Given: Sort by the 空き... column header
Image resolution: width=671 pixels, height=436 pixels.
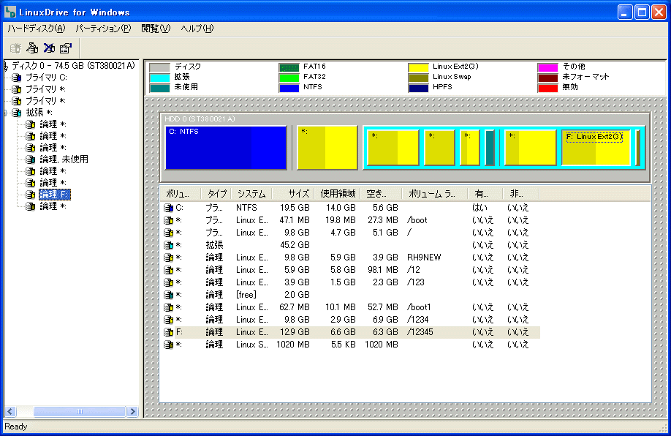Looking at the screenshot, I should click(381, 194).
